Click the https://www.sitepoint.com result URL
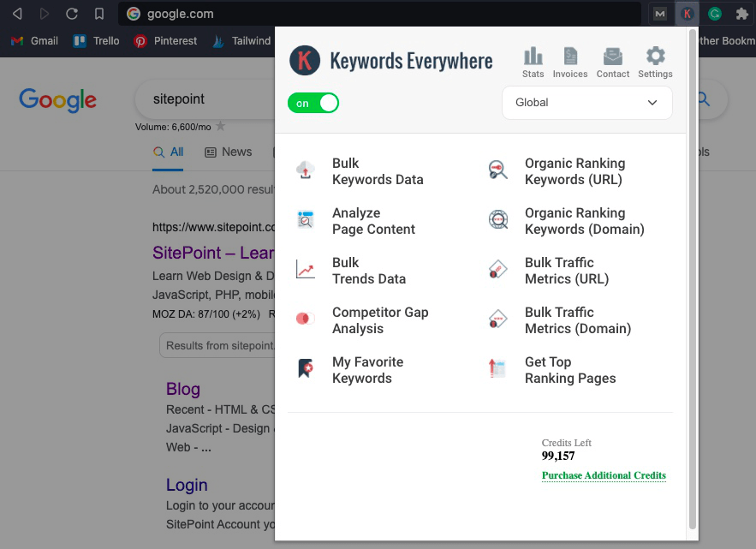The width and height of the screenshot is (756, 549). click(213, 227)
